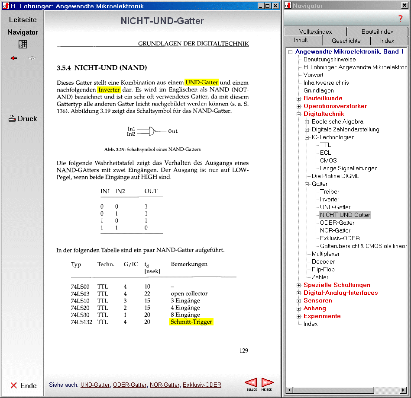Collapse the Gatter tree node
411x398 pixels.
tap(307, 184)
